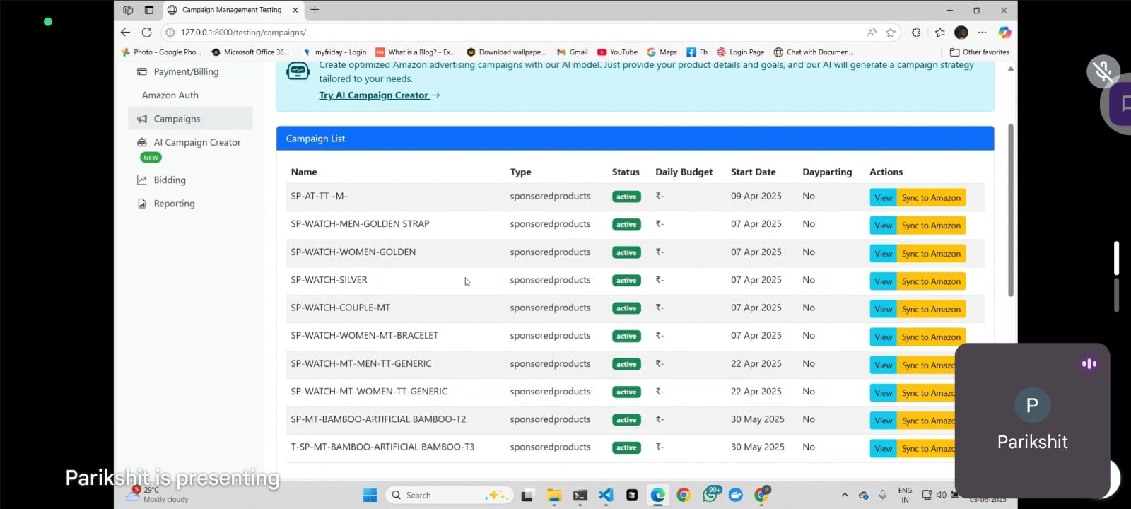Sync SP-WATCH-MEN-GOLDEN STRAP to Amazon
Viewport: 1131px width, 509px height.
[931, 226]
